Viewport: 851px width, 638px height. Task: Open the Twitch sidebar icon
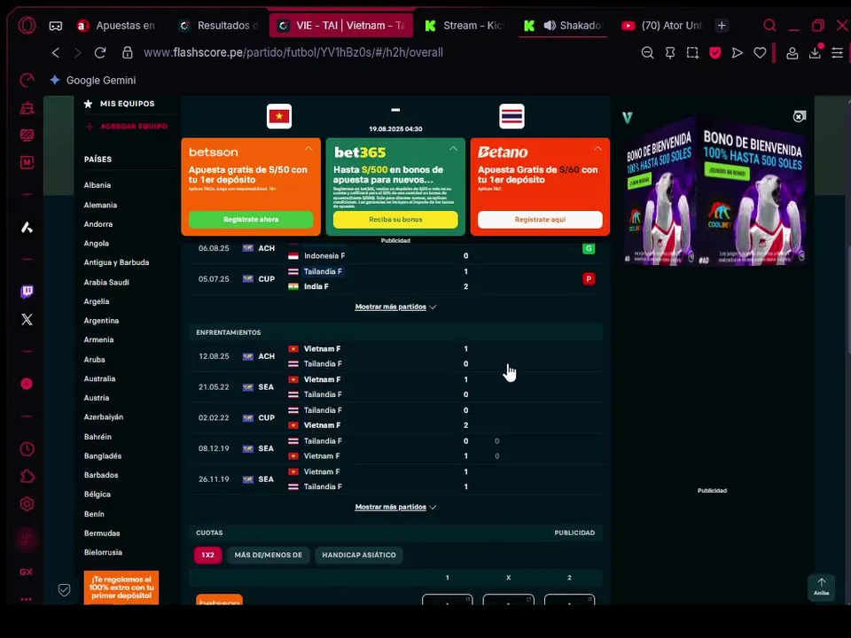point(27,292)
